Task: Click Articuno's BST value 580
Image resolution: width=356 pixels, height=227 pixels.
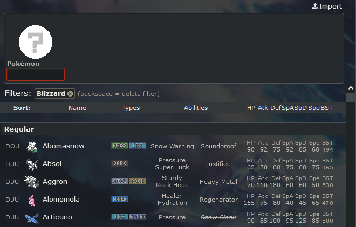Action: point(327,221)
